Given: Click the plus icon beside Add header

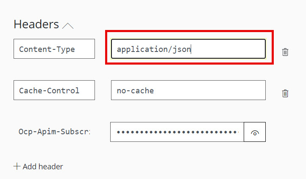Looking at the screenshot, I should point(17,166).
